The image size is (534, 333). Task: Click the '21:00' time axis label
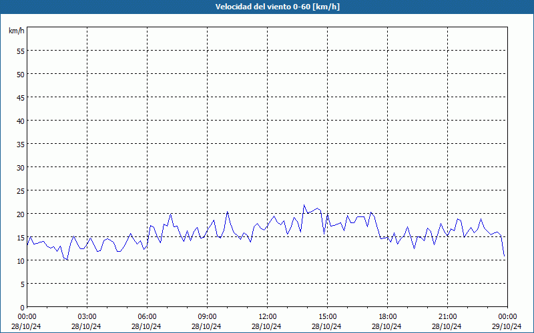[x=447, y=317]
